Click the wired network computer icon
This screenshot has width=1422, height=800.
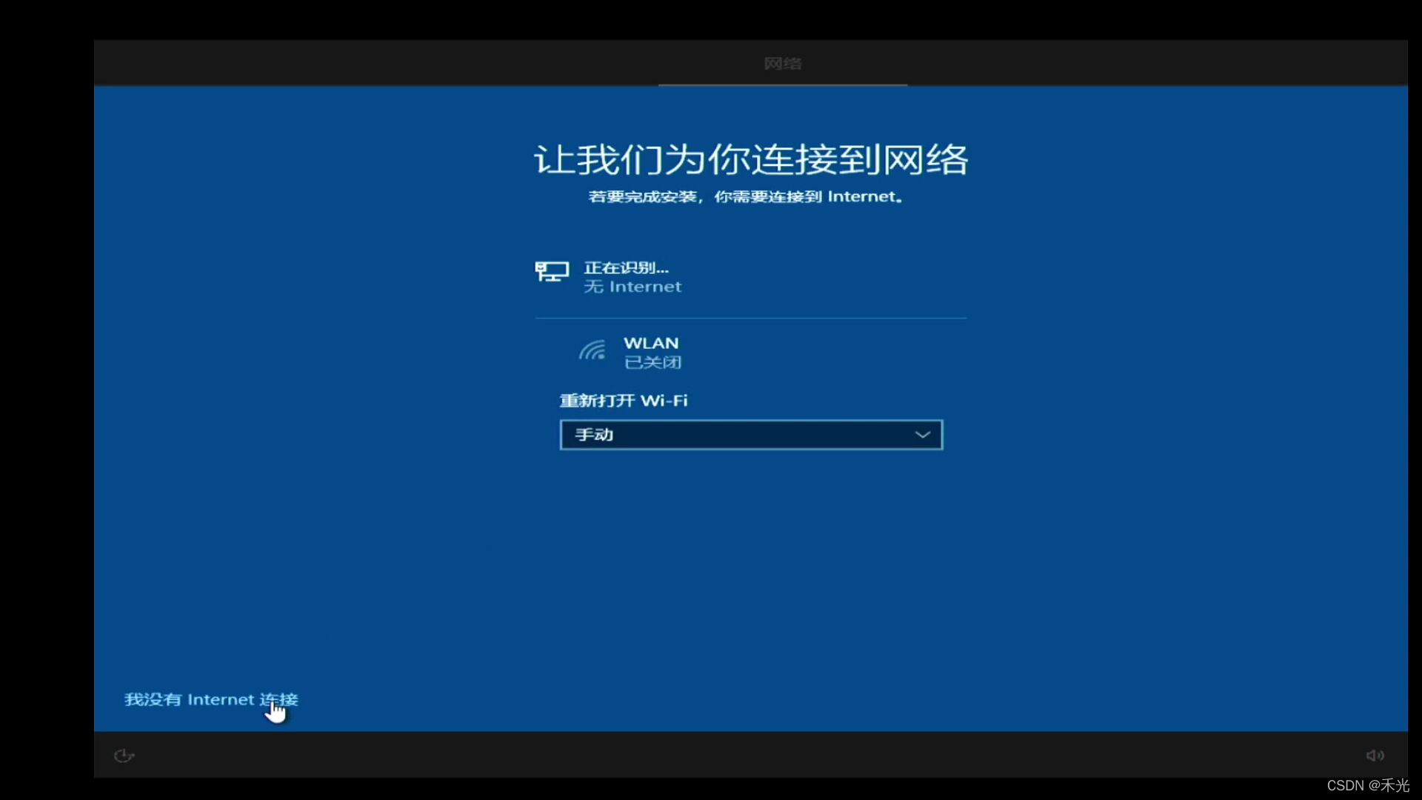click(552, 271)
